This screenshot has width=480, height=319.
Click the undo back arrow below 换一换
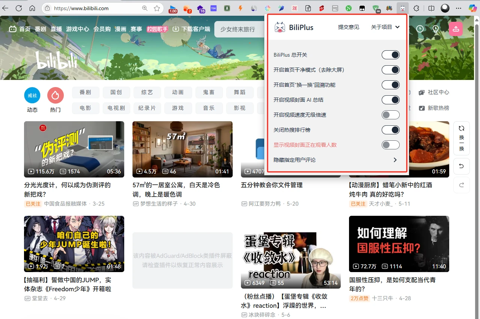tap(462, 166)
